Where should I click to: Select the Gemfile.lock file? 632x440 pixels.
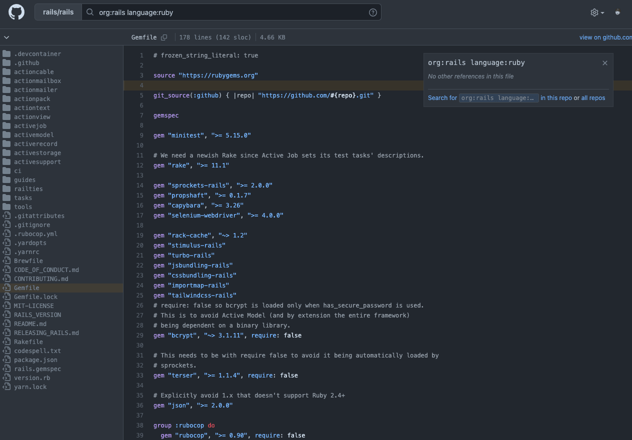(x=35, y=297)
